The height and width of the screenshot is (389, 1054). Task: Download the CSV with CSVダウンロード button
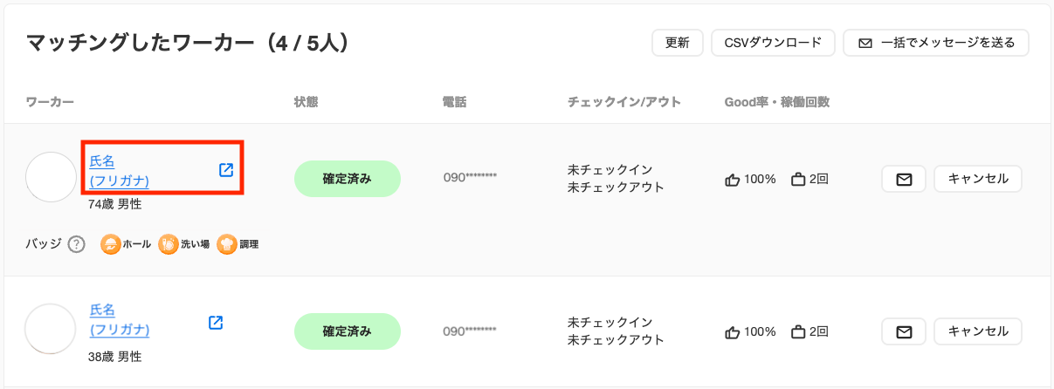pyautogui.click(x=774, y=43)
